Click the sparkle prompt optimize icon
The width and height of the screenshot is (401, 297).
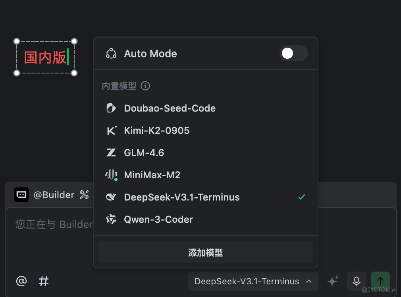[x=333, y=281]
